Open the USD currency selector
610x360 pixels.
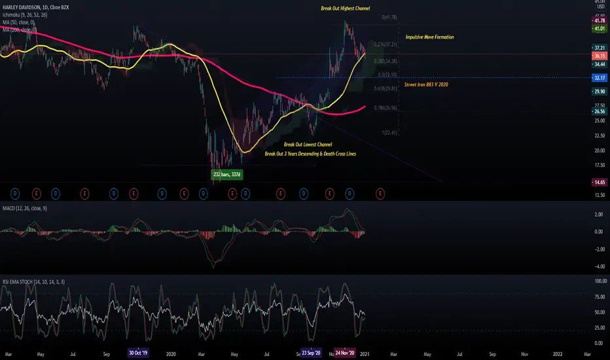tap(600, 7)
